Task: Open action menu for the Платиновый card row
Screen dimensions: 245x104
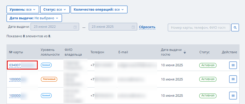Action: pyautogui.click(x=233, y=79)
